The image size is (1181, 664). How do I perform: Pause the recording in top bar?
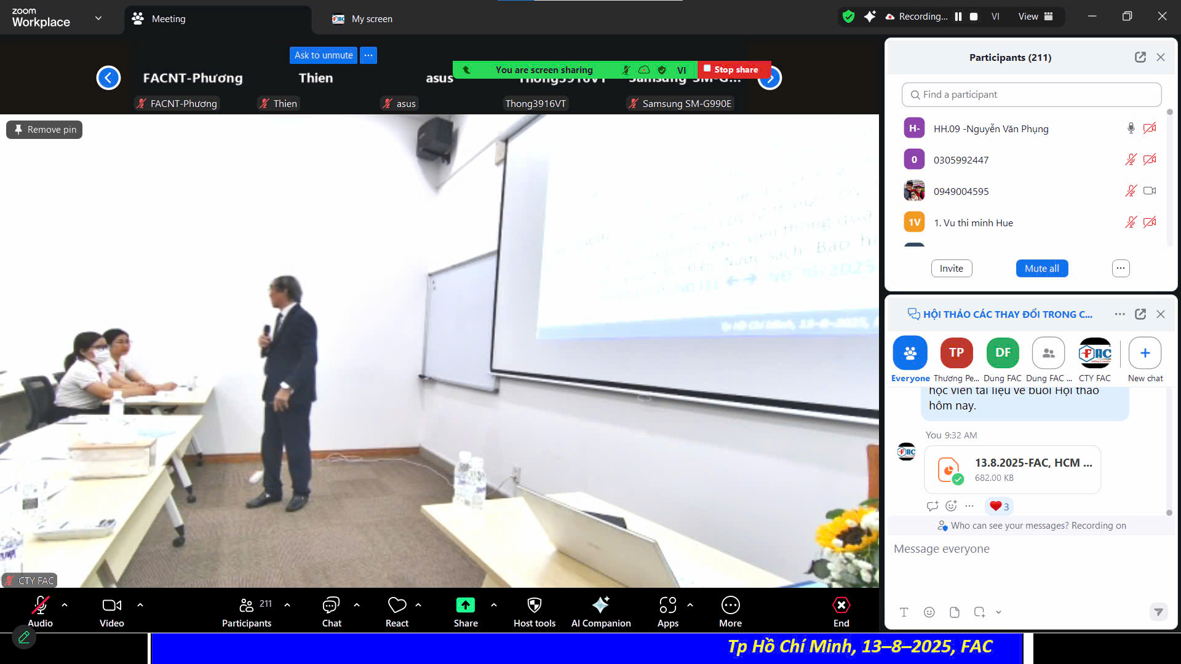point(958,17)
